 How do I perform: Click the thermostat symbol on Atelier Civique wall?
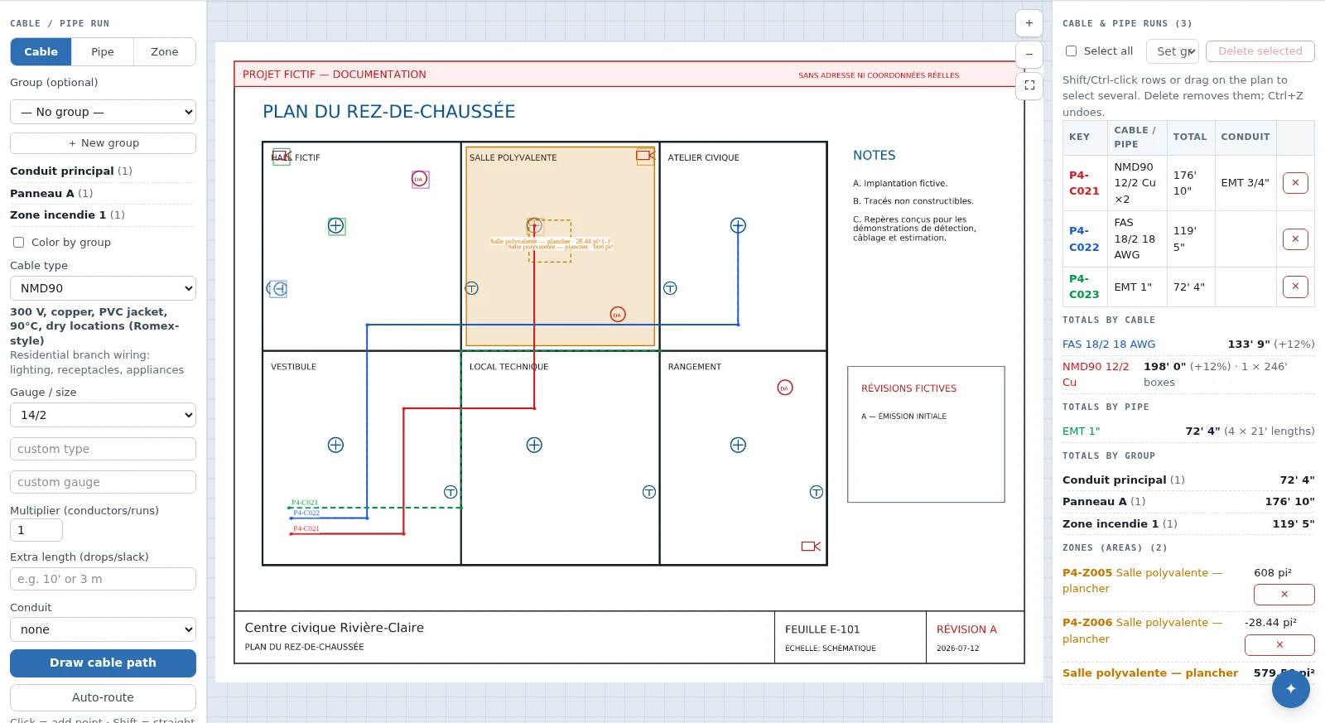(x=670, y=288)
